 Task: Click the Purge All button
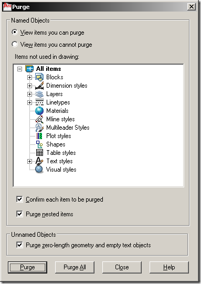75,267
